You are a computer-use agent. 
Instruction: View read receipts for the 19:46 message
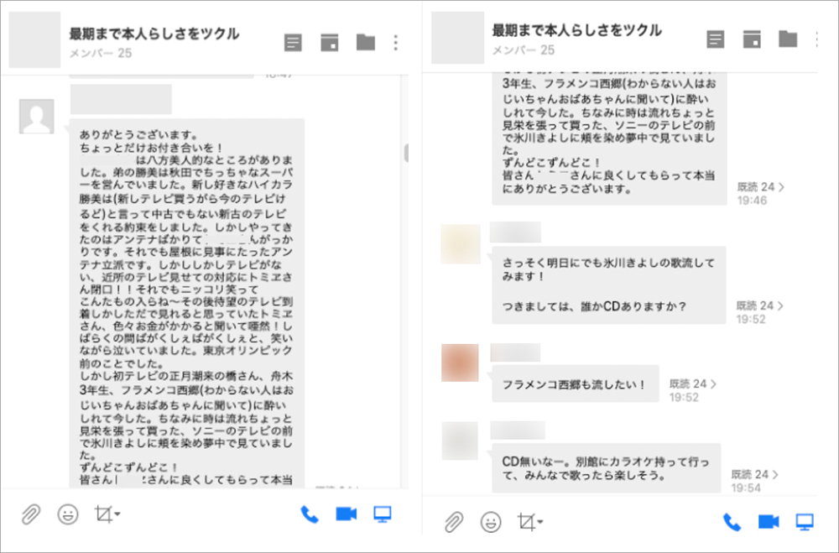[x=760, y=187]
